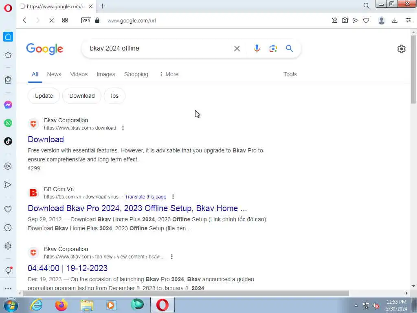Open sidebar Settings gear icon
Viewport: 417px width, 313px height.
pos(8,246)
